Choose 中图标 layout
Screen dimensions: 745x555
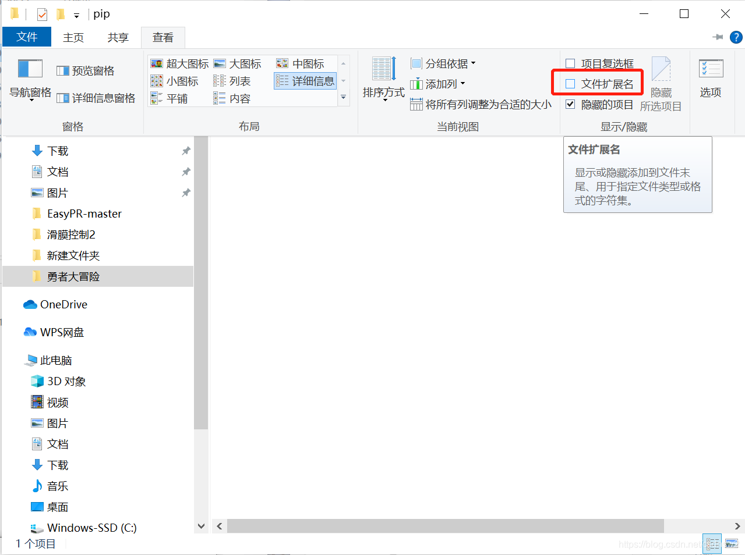click(301, 63)
